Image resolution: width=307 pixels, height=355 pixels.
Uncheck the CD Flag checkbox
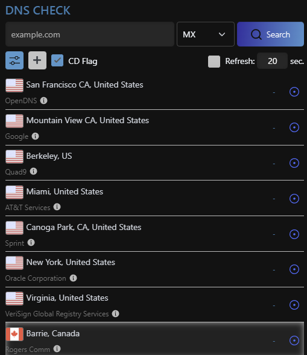[57, 60]
